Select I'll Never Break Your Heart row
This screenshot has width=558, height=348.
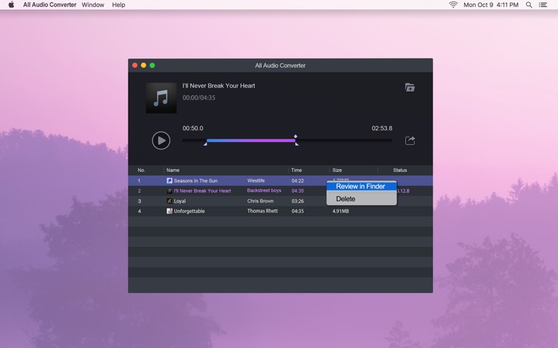[280, 191]
